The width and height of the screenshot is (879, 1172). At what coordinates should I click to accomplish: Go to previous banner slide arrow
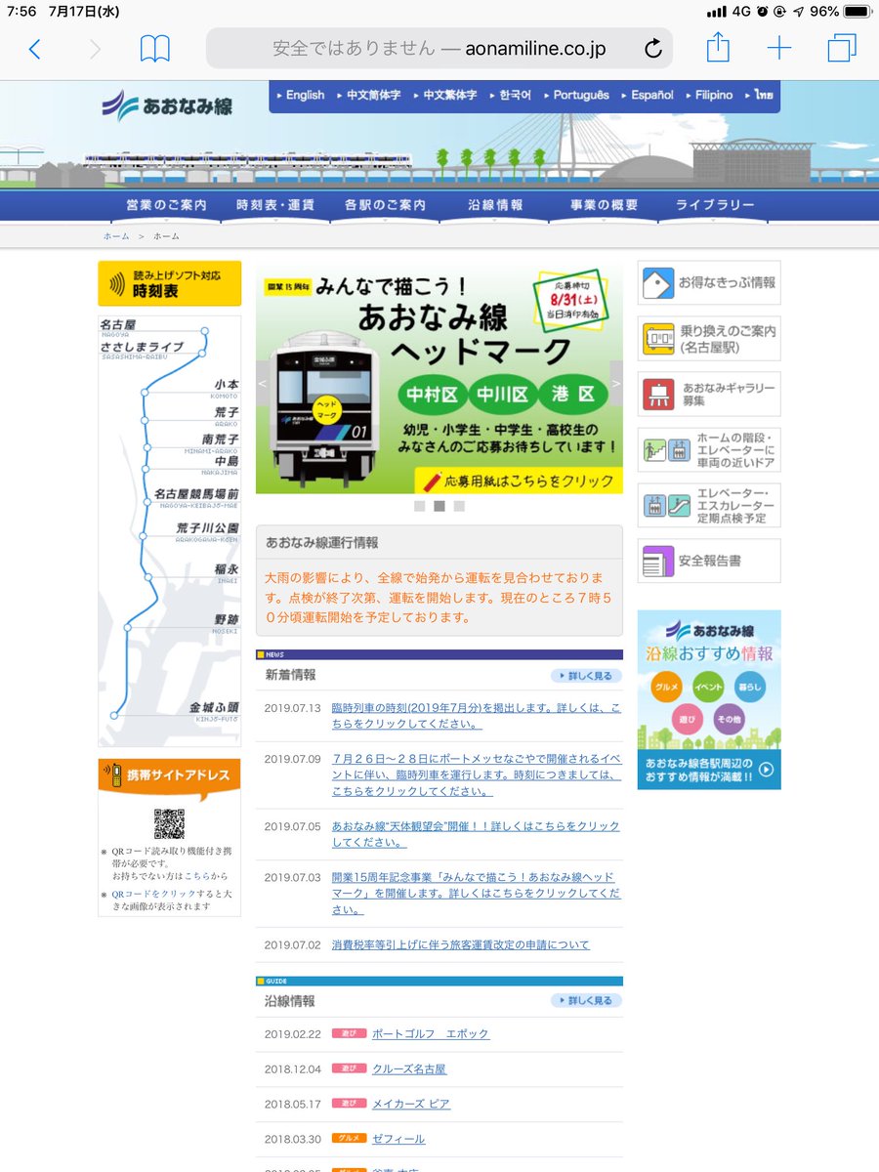click(263, 384)
